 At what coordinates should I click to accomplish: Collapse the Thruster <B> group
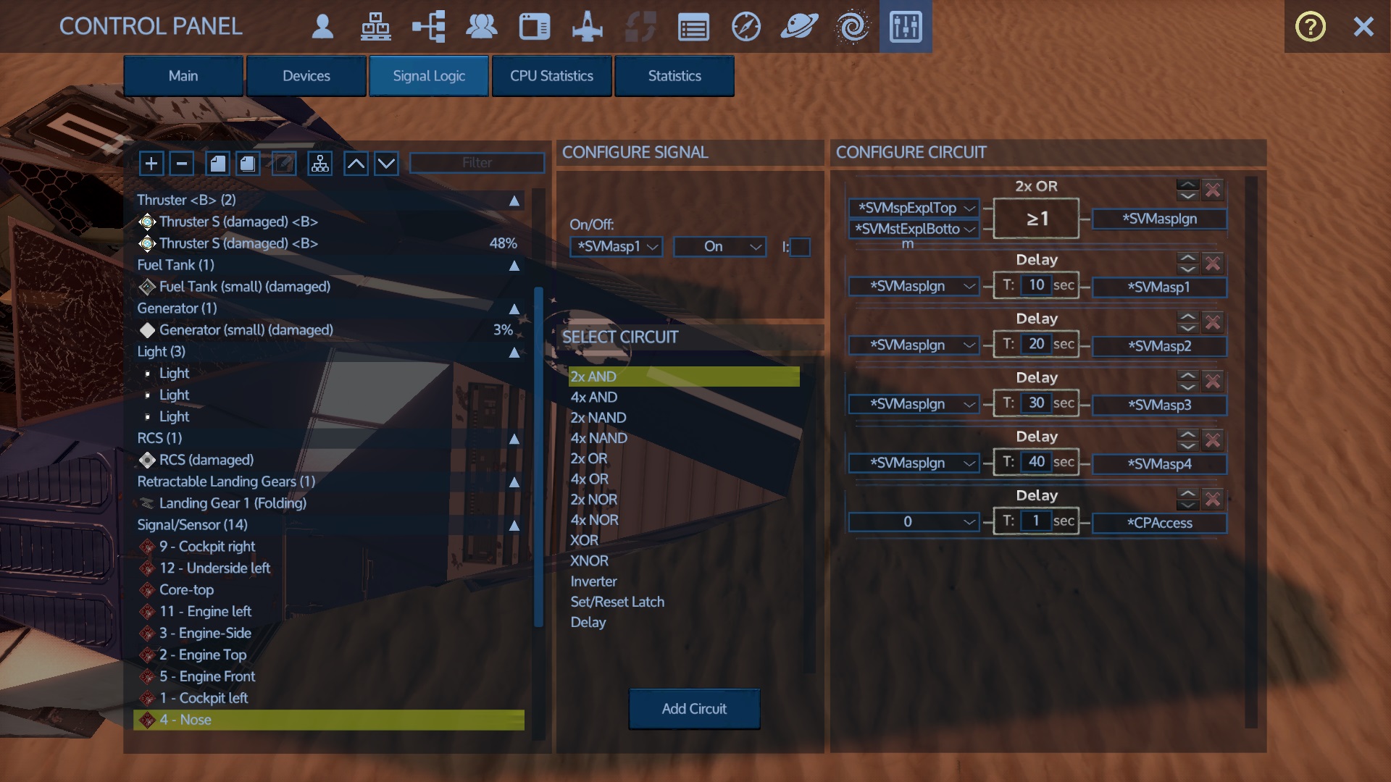(514, 201)
